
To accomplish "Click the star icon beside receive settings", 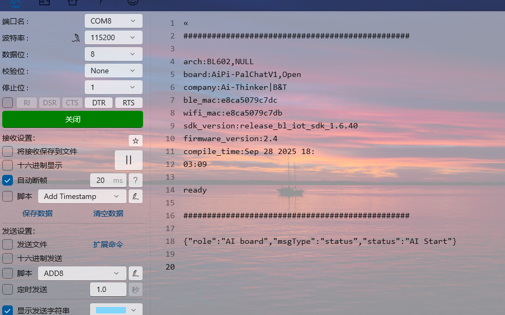I will [136, 141].
